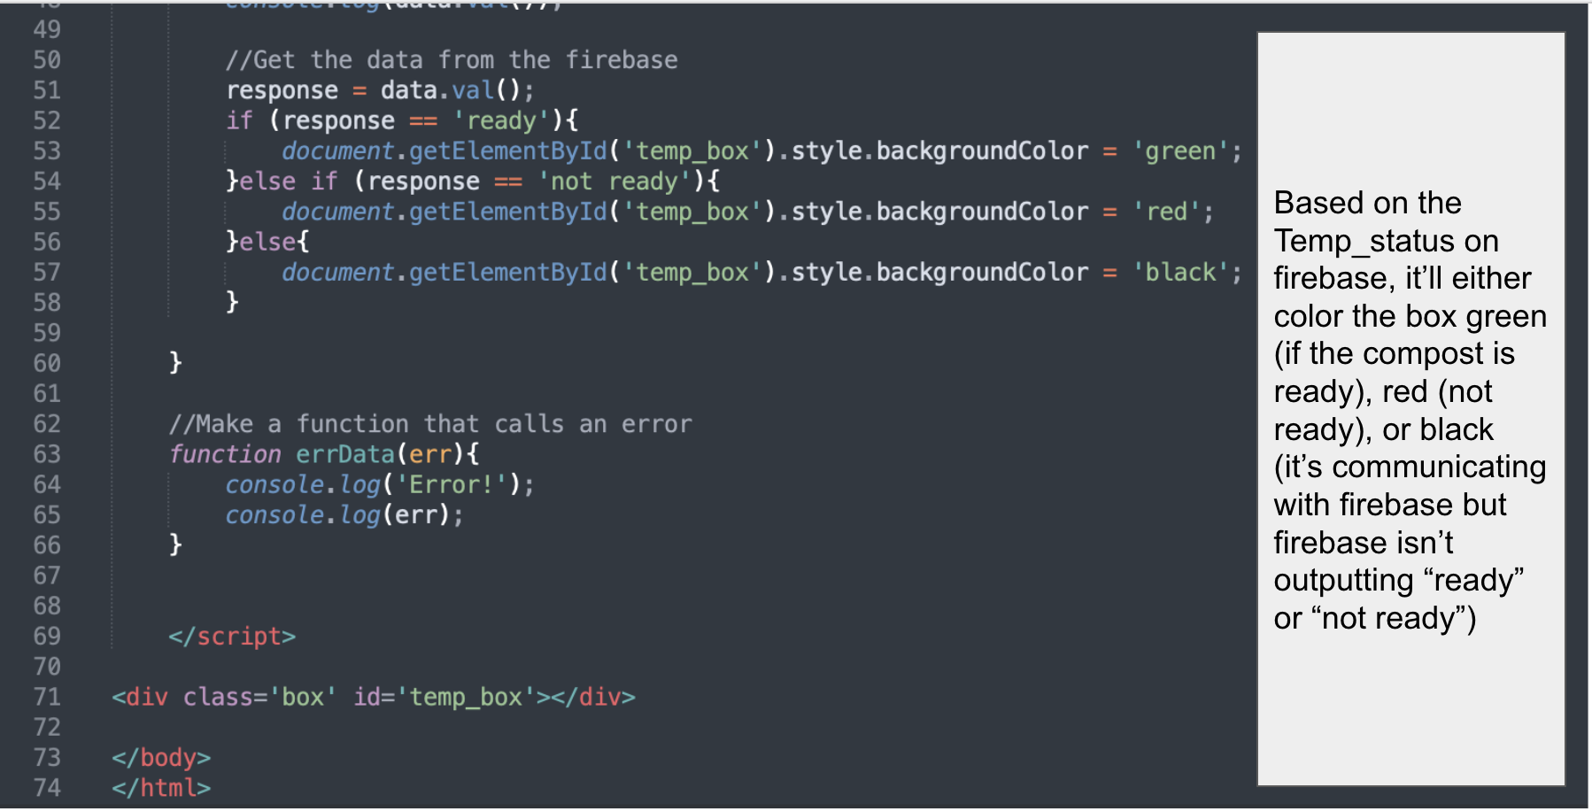The width and height of the screenshot is (1592, 811).
Task: Click comment '//Make a function that calls an error'
Action: [x=430, y=424]
